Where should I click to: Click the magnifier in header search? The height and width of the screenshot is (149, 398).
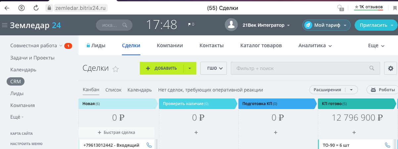pyautogui.click(x=125, y=25)
